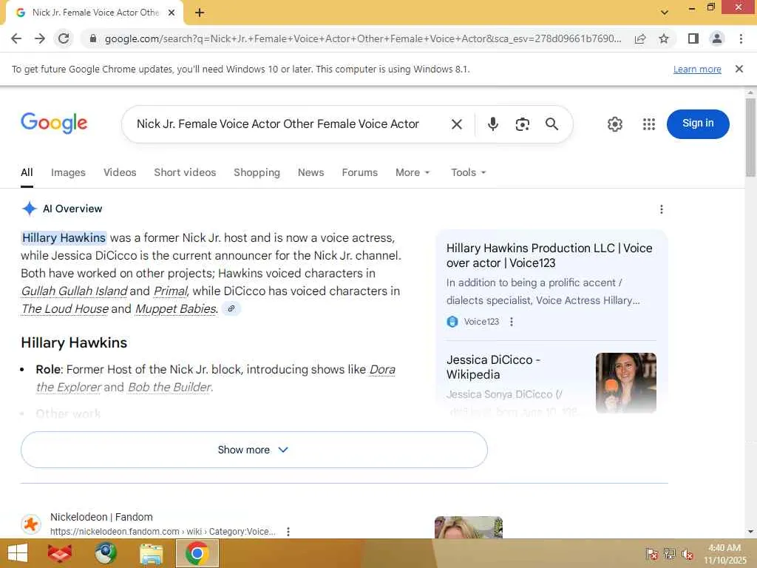The height and width of the screenshot is (568, 757).
Task: Start voice search with microphone
Action: 492,124
